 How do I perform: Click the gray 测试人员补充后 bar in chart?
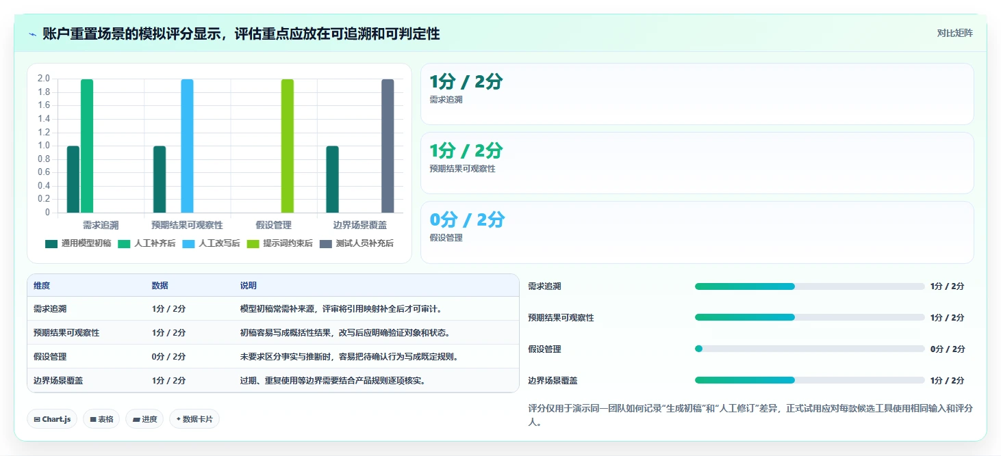coord(388,146)
